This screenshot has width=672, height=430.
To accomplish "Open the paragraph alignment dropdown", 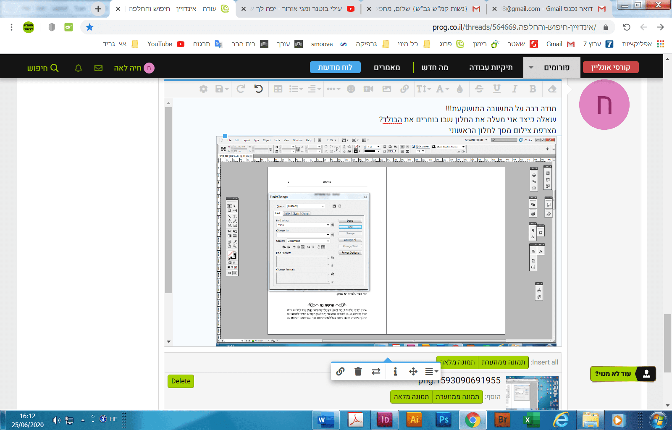I will coord(314,89).
